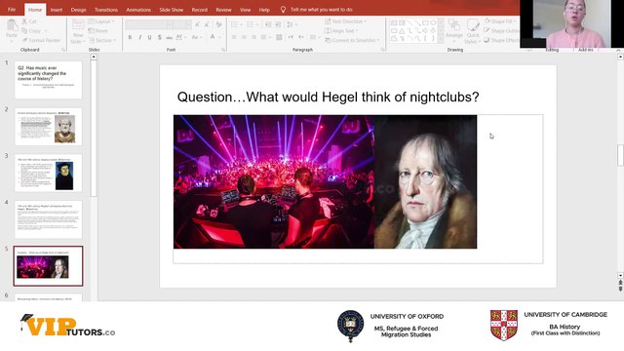The image size is (624, 351).
Task: Click the Paste icon in Clipboard
Action: click(x=12, y=25)
